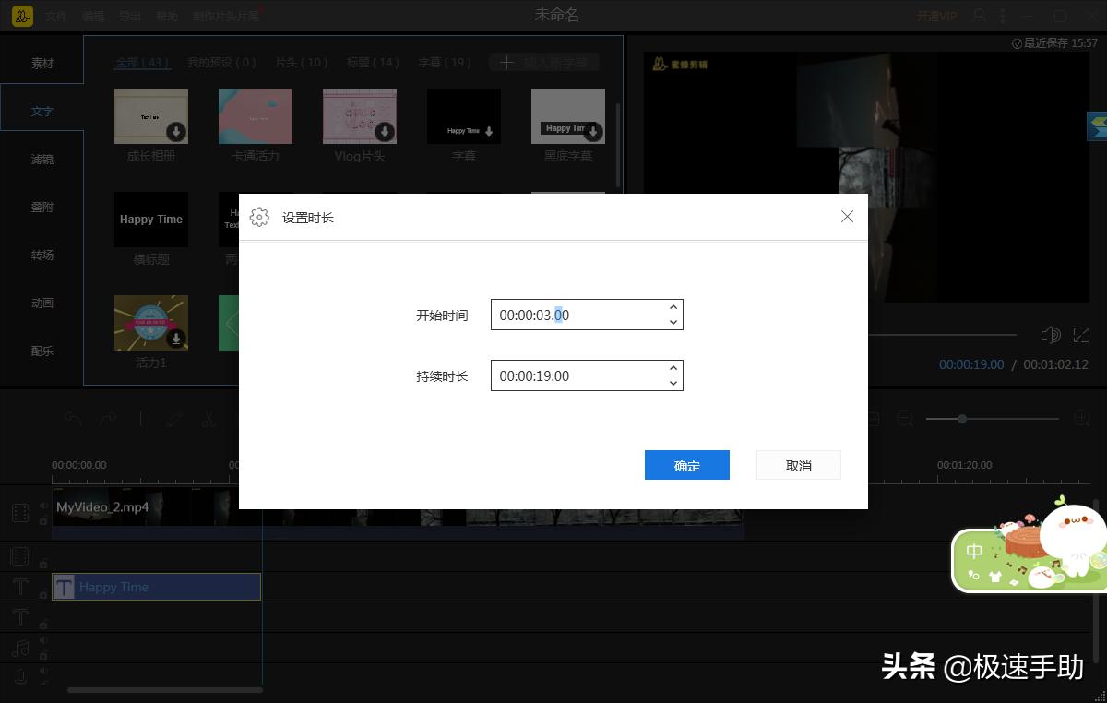Image resolution: width=1107 pixels, height=703 pixels.
Task: Click the redo arrow above the timeline
Action: (x=108, y=419)
